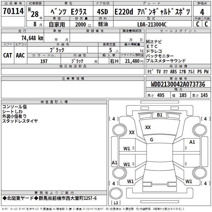
Task: Click the 車台番号 header
Action: (x=178, y=78)
